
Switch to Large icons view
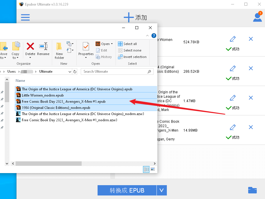[153, 169]
